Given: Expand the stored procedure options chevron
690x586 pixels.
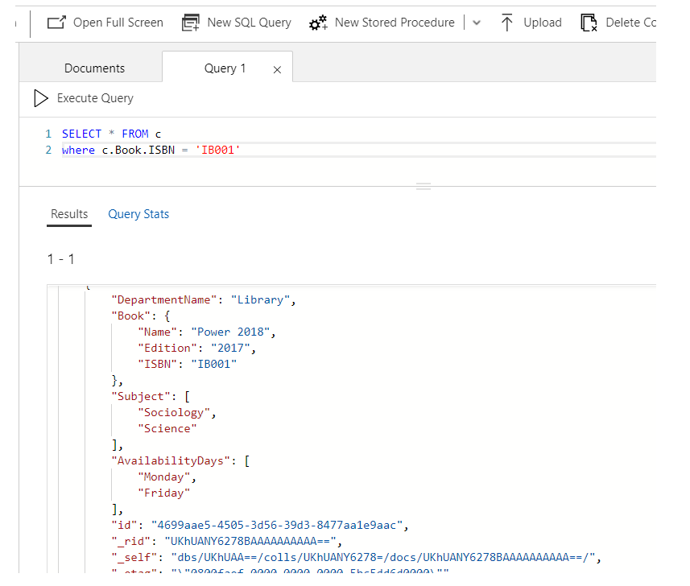Looking at the screenshot, I should (476, 23).
